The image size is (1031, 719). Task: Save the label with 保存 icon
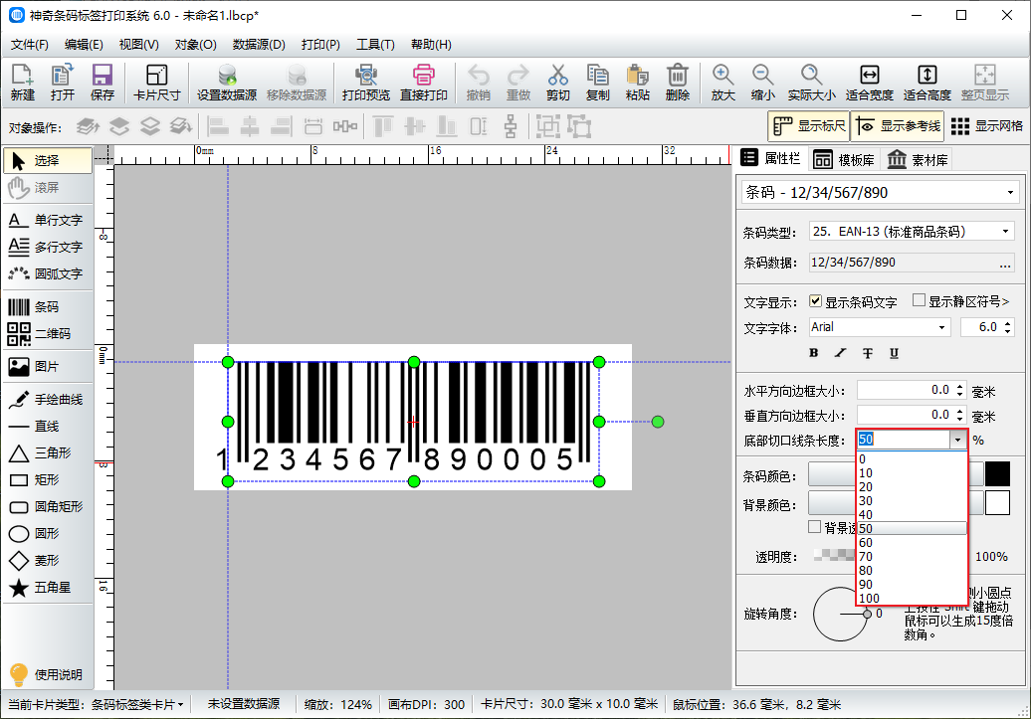pos(102,83)
